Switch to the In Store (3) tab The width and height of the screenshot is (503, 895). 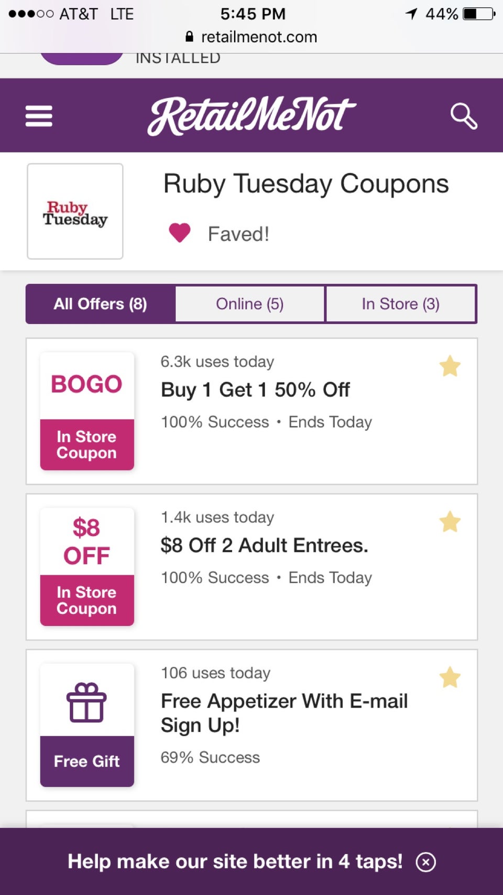tap(401, 304)
